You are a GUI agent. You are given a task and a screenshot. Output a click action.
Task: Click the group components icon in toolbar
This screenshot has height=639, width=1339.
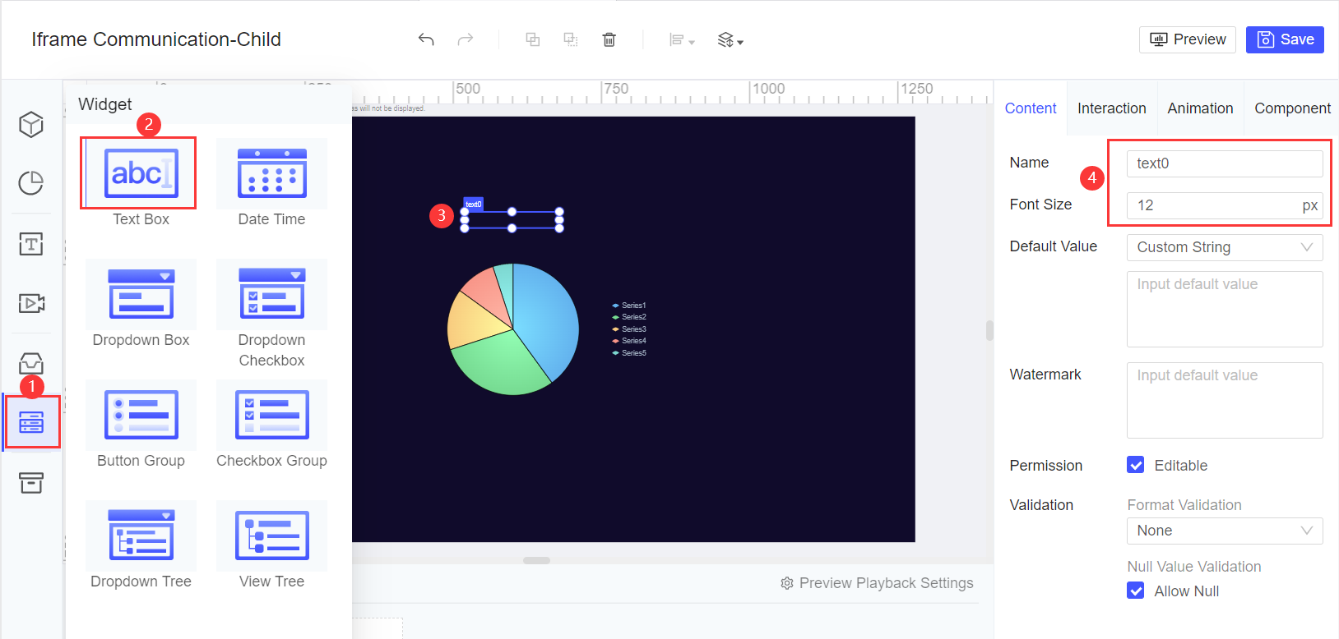click(x=570, y=39)
